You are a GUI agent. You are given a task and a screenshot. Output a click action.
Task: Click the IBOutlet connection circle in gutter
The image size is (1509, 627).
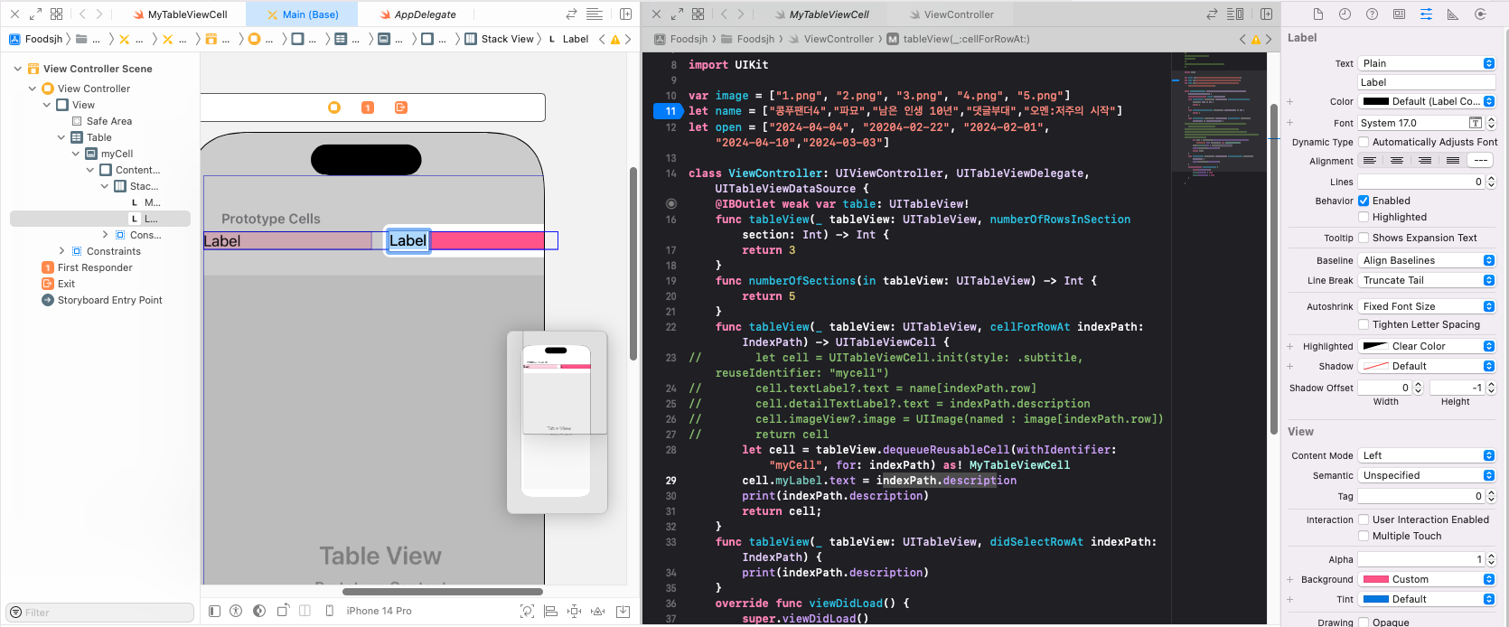pyautogui.click(x=670, y=204)
